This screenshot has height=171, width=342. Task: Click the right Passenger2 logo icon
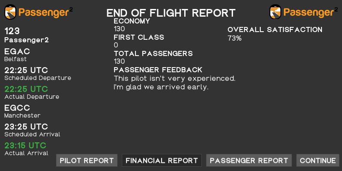click(275, 12)
